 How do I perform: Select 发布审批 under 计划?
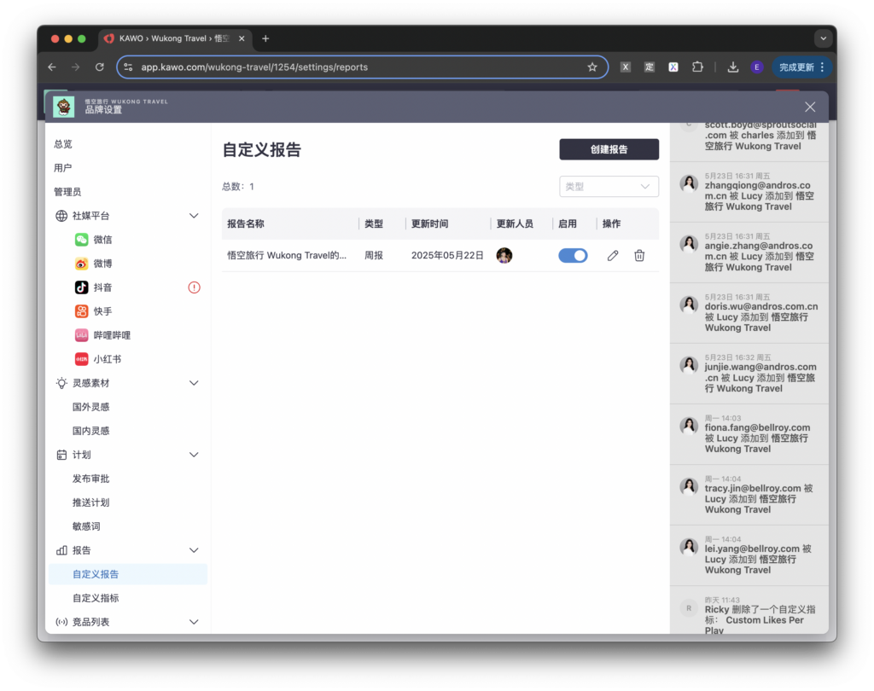[91, 479]
